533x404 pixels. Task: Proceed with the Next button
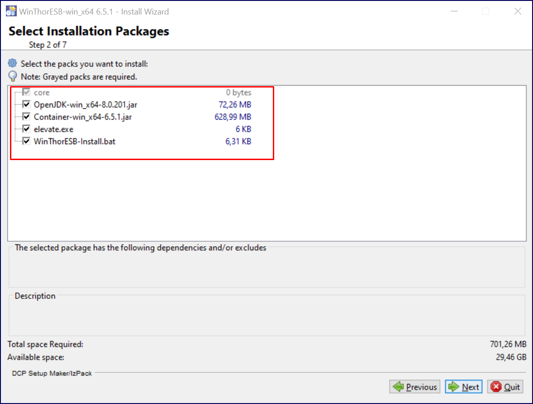click(x=464, y=387)
